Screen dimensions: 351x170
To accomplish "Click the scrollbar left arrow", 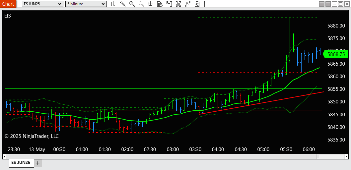I will coord(4,156).
